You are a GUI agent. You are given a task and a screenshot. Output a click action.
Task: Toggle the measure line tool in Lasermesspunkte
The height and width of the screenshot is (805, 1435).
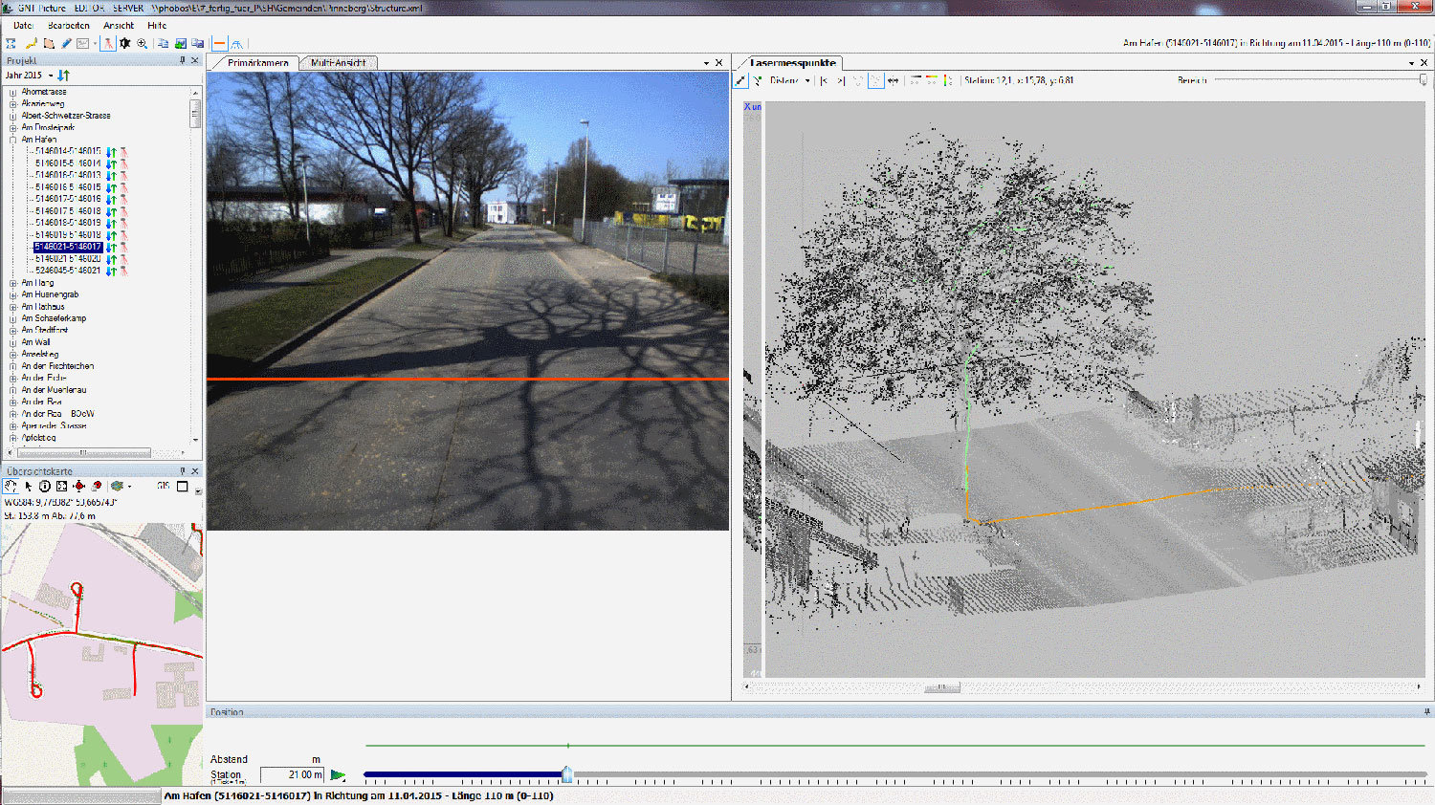point(740,80)
